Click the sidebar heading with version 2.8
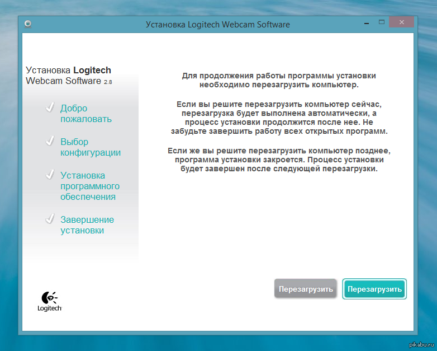The width and height of the screenshot is (437, 351). click(69, 76)
